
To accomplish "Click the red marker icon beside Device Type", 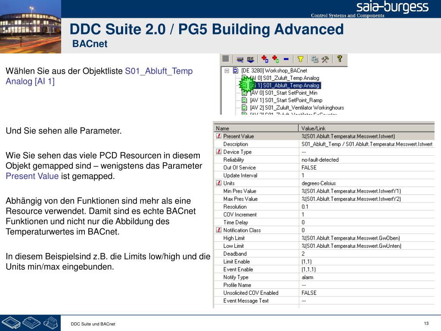I will point(218,152).
